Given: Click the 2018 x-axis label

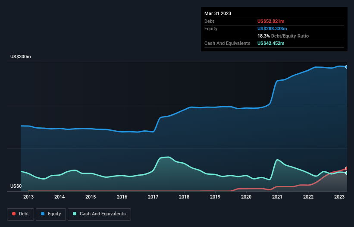Looking at the screenshot, I should [x=184, y=197].
